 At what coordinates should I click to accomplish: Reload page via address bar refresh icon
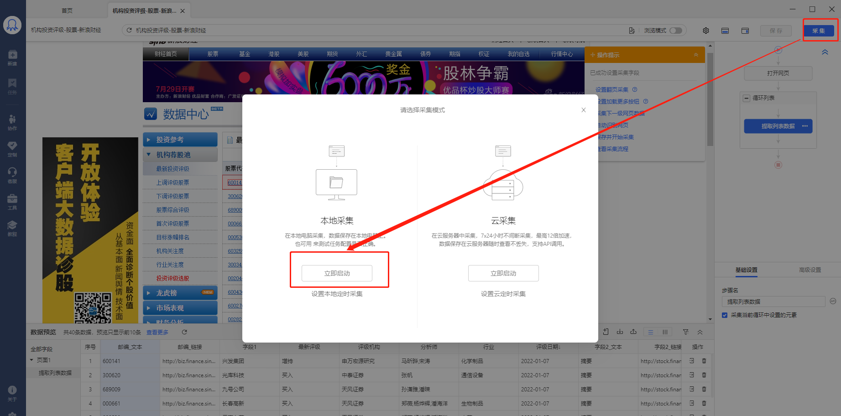tap(129, 30)
